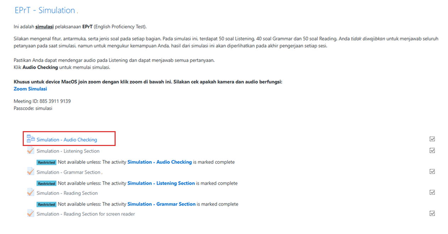
Task: Toggle completion checkbox for Reading Section
Action: tap(432, 192)
